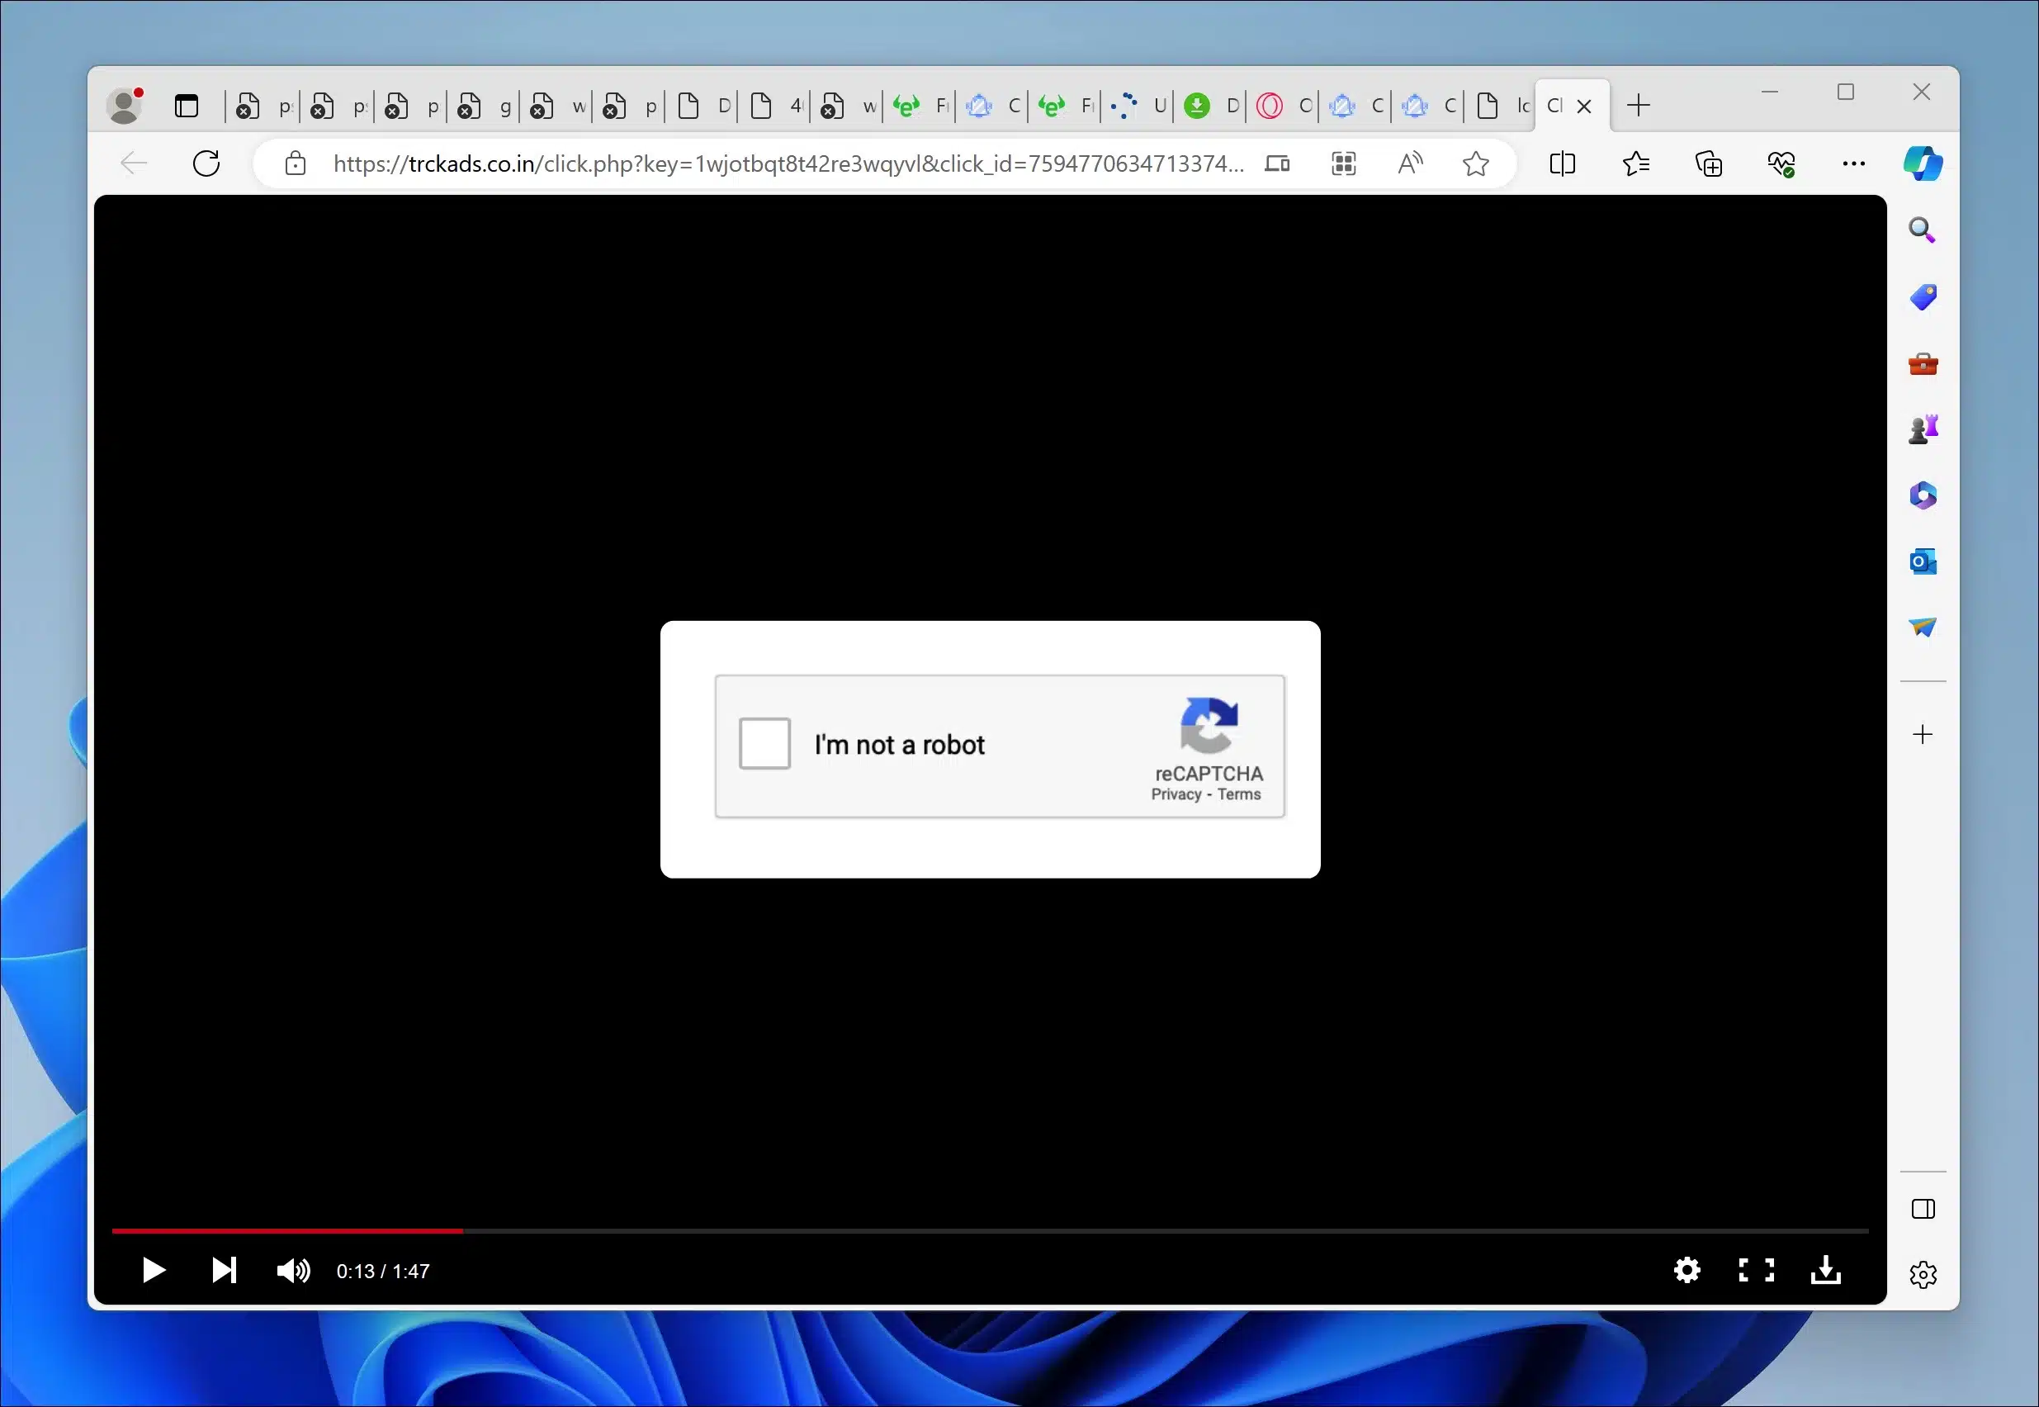The height and width of the screenshot is (1407, 2039).
Task: Open the QR code / apps grid icon
Action: [1343, 163]
